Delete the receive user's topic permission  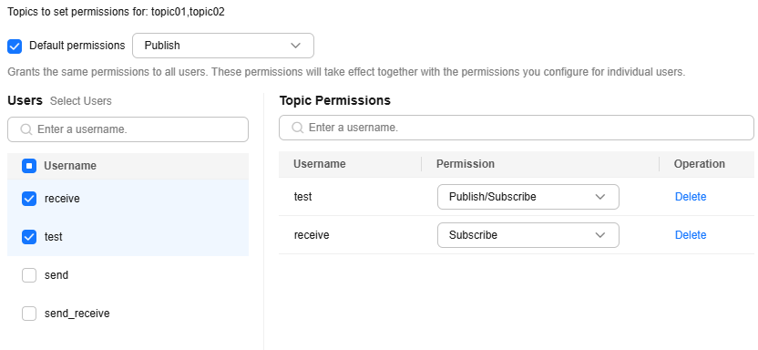[x=691, y=235]
